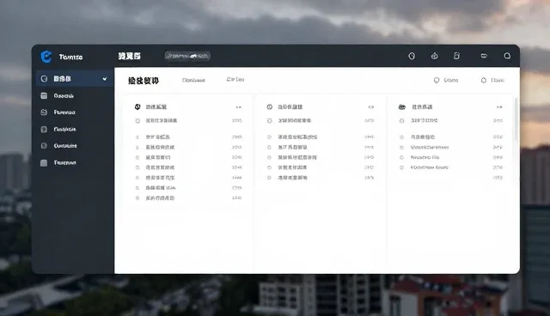Select the highlighted sidebar item's shield icon

[x=44, y=79]
